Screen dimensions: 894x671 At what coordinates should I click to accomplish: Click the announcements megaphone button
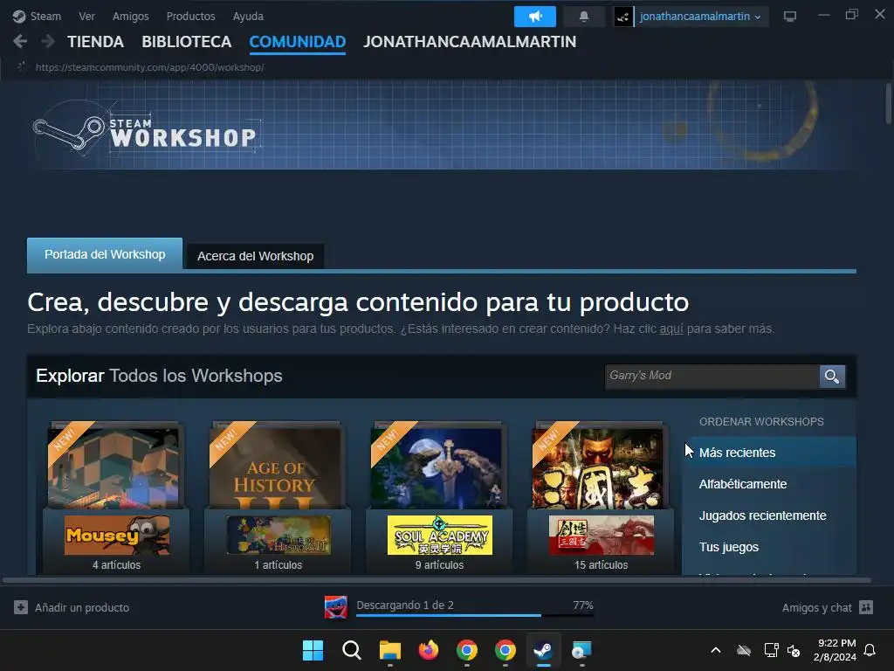point(535,17)
